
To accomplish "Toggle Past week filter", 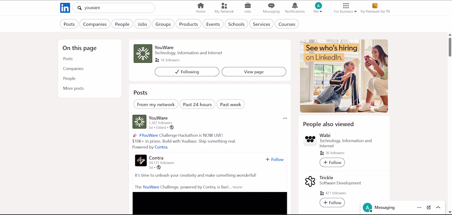I will tap(231, 105).
